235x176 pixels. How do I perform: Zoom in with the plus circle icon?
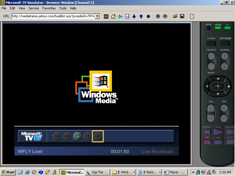[x=158, y=16]
